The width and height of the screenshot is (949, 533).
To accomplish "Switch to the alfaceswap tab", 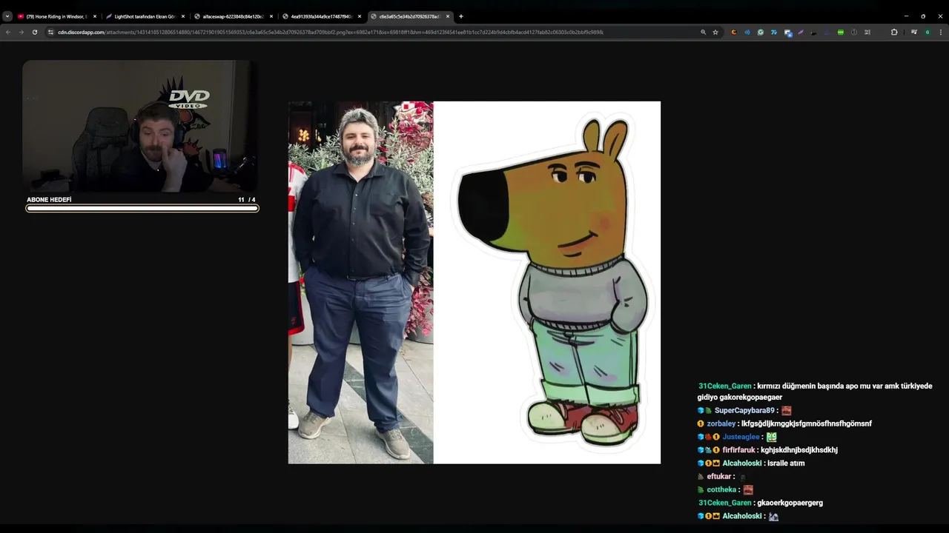I will (233, 16).
